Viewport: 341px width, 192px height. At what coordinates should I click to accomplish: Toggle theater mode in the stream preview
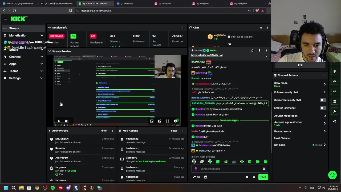click(160, 121)
